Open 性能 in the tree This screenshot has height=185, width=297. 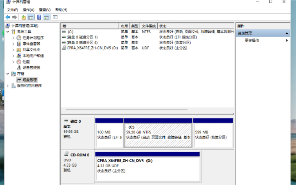pos(26,62)
